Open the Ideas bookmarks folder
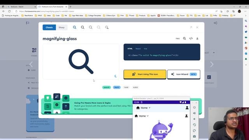Screen dimensions: 249x140 [47, 16]
